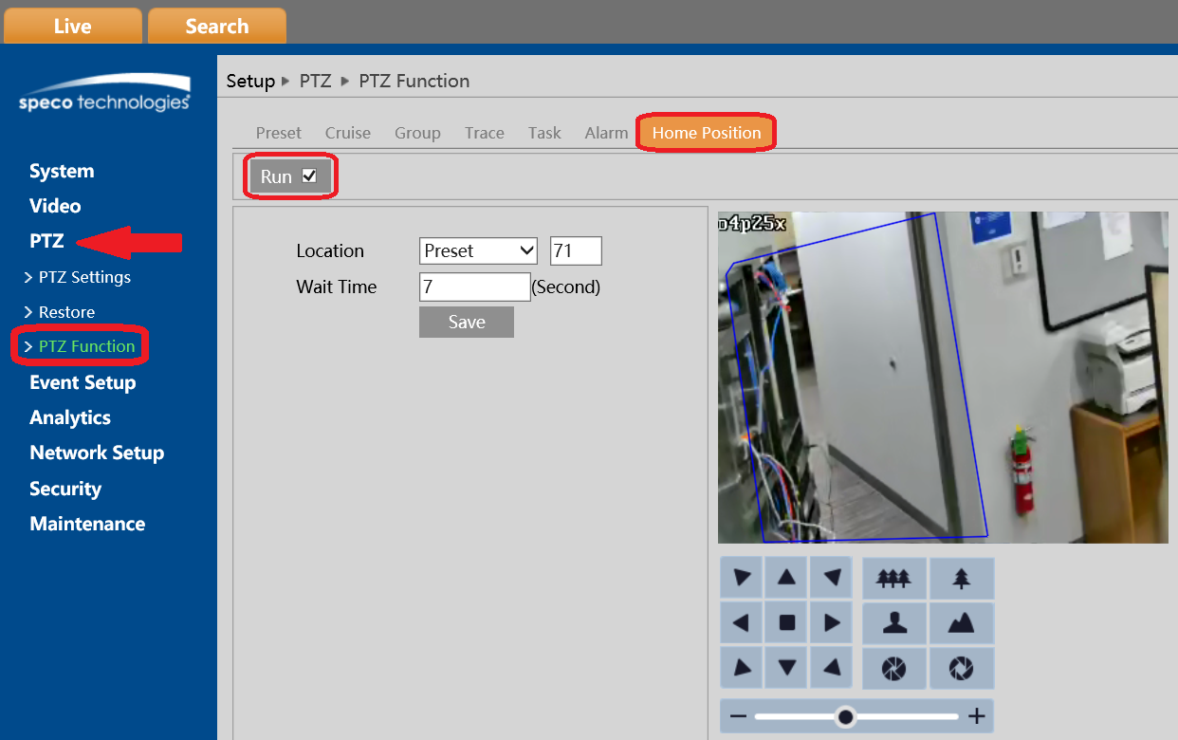The height and width of the screenshot is (740, 1178).
Task: Enable the Run checkbox for Home Position
Action: pos(309,176)
